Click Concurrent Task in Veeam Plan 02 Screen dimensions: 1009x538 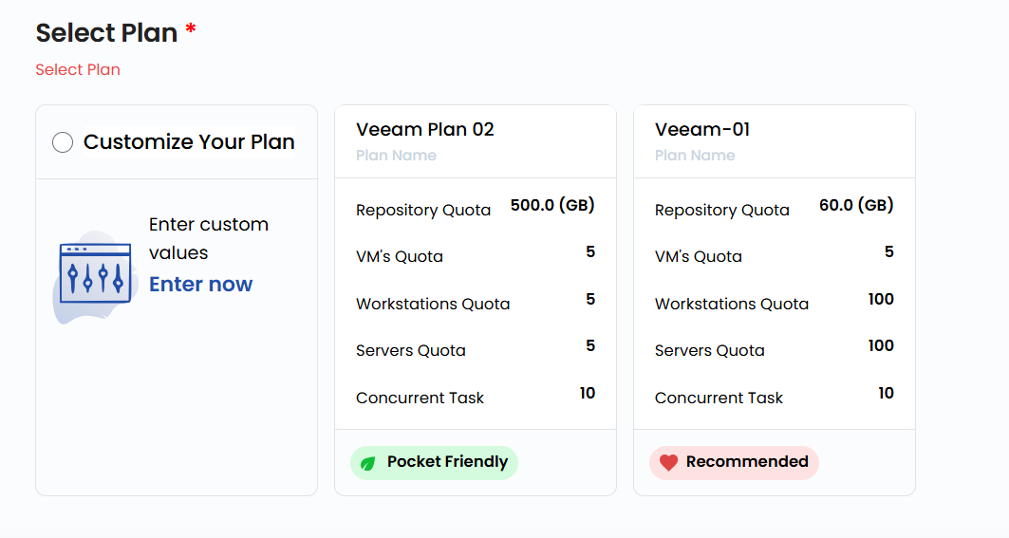420,399
